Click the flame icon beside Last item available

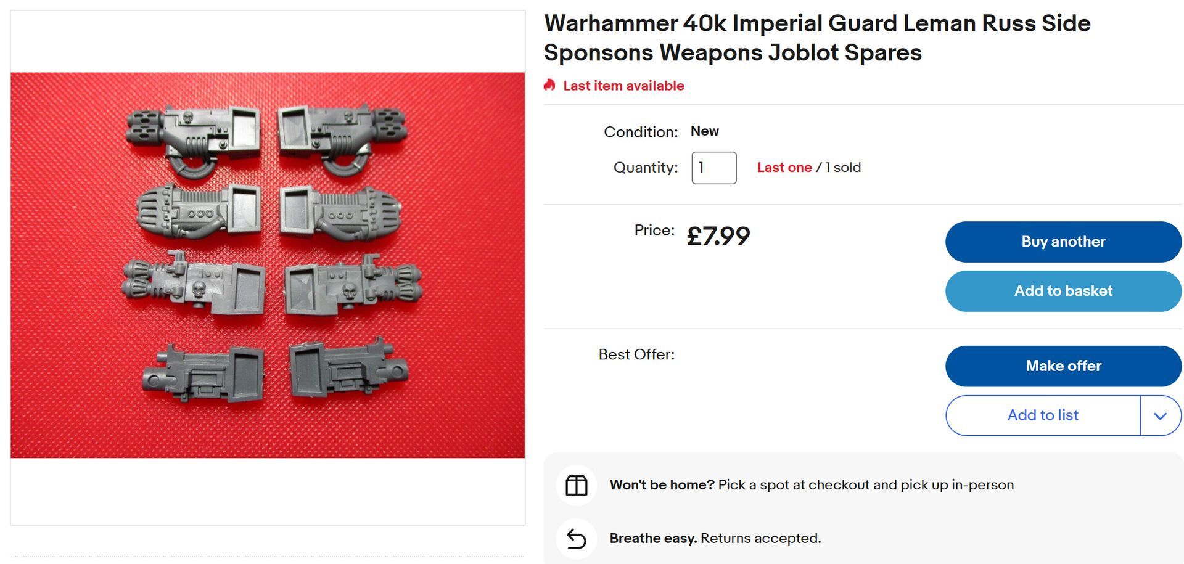point(549,85)
